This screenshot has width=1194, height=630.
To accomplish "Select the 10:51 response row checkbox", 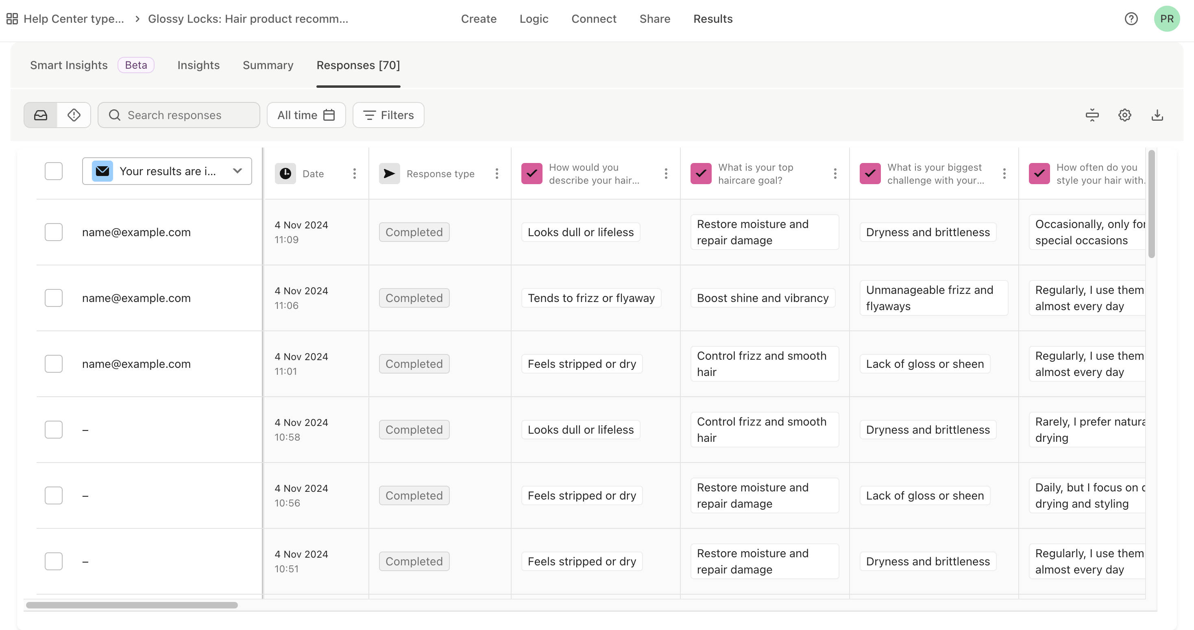I will (x=54, y=561).
